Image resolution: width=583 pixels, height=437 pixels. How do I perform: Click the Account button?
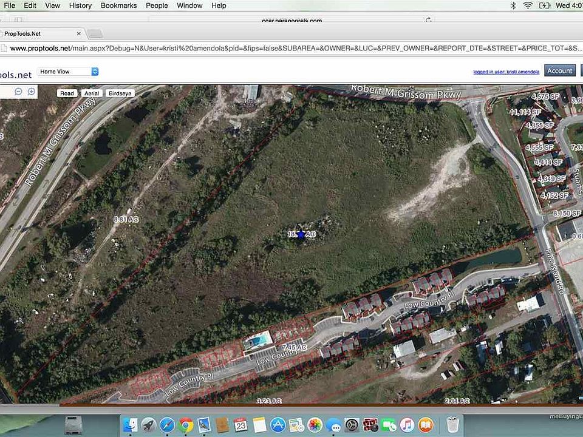click(559, 71)
